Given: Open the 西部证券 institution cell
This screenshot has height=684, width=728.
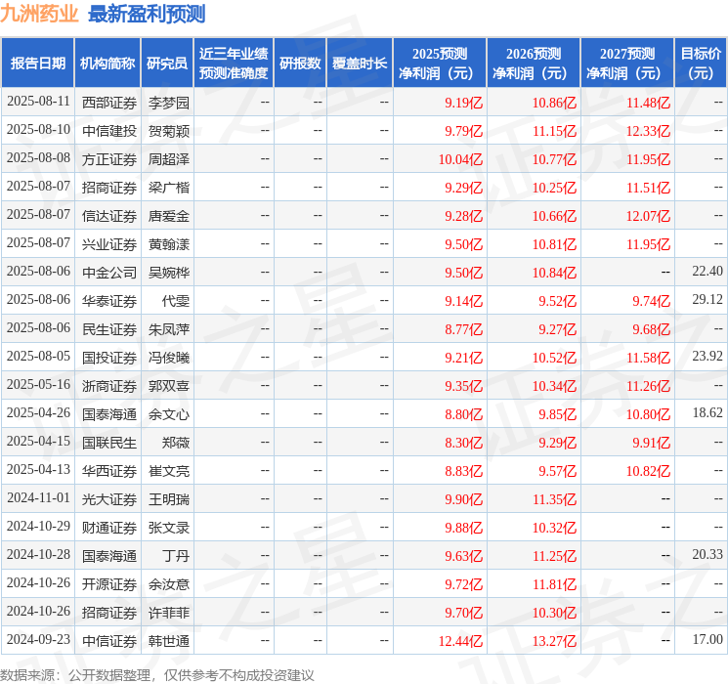Looking at the screenshot, I should tap(108, 102).
